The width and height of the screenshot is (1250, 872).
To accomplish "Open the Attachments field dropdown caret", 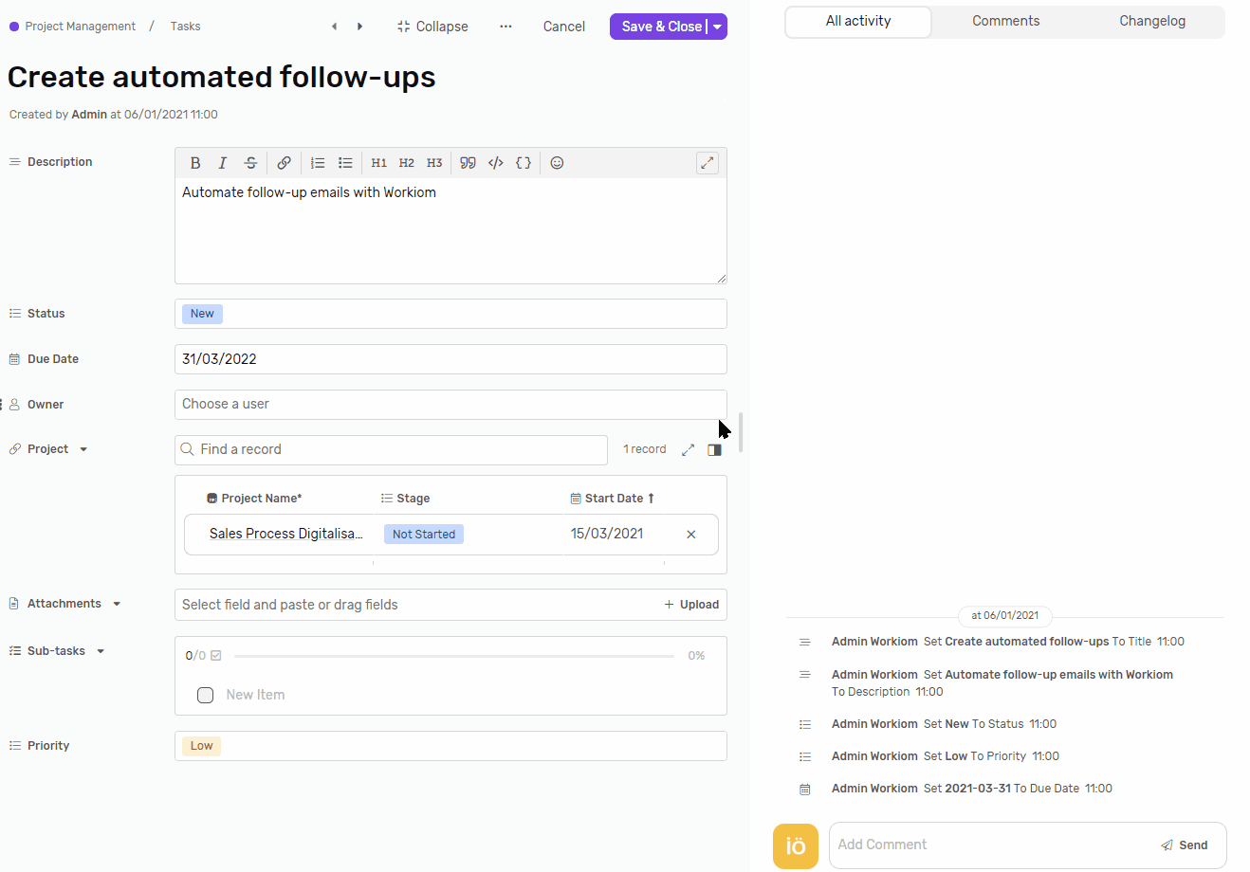I will pos(117,604).
